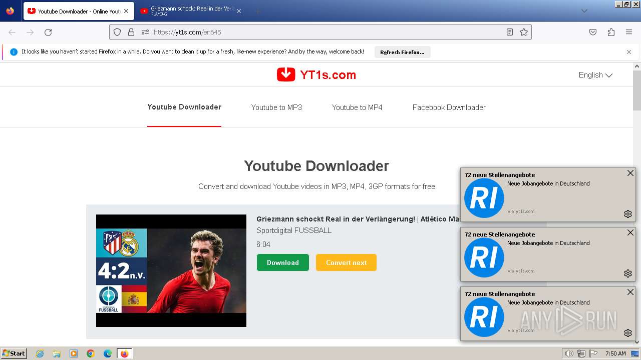Click the YT1s.com logo
Image resolution: width=641 pixels, height=360 pixels.
click(316, 75)
